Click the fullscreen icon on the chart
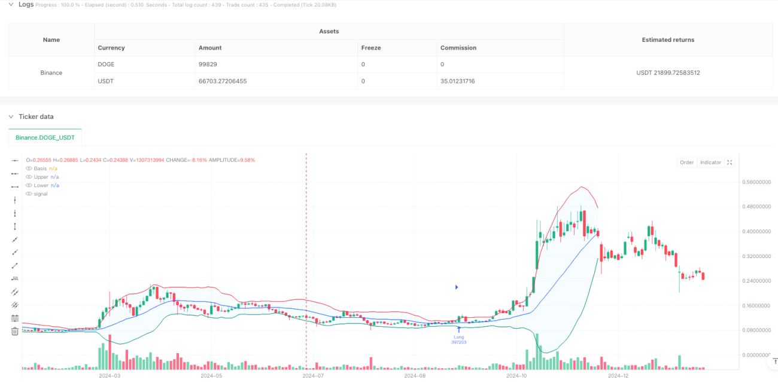 click(730, 163)
